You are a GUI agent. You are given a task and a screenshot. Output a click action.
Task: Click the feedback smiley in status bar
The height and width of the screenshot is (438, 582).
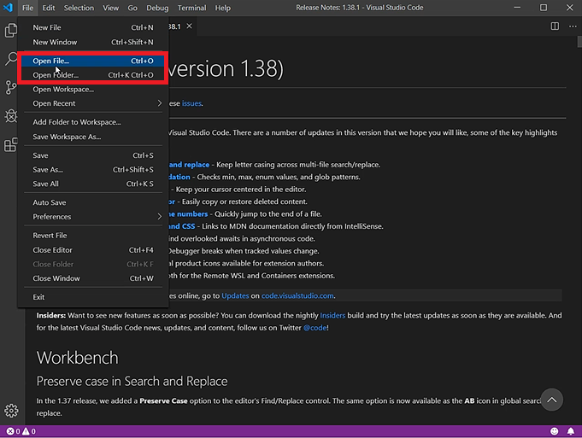pos(554,431)
